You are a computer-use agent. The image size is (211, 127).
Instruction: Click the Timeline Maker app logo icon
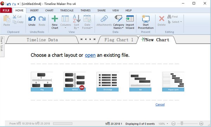tap(2, 4)
